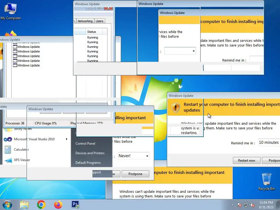Screen dimensions: 280x210
Task: Launch Firefox from the taskbar
Action: (x=58, y=205)
